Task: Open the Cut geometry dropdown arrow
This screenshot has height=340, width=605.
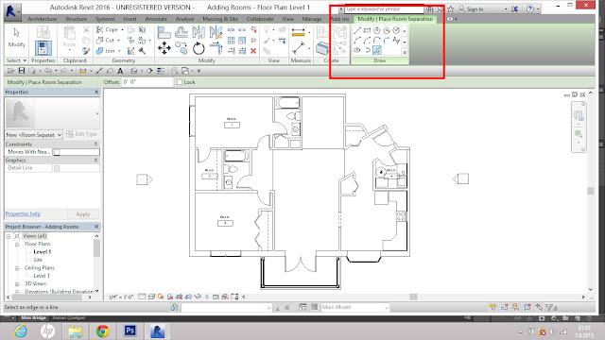Action: (118, 40)
